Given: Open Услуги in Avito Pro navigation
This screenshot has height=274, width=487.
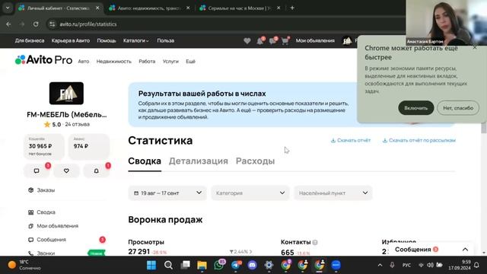Looking at the screenshot, I should pos(170,62).
